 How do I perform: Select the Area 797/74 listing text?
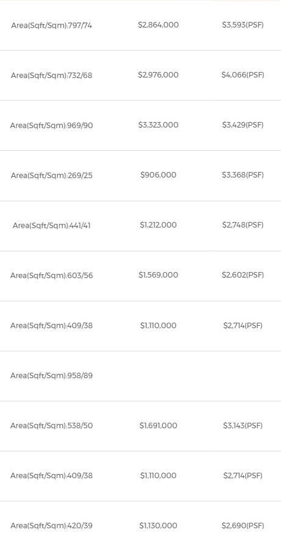pos(51,26)
